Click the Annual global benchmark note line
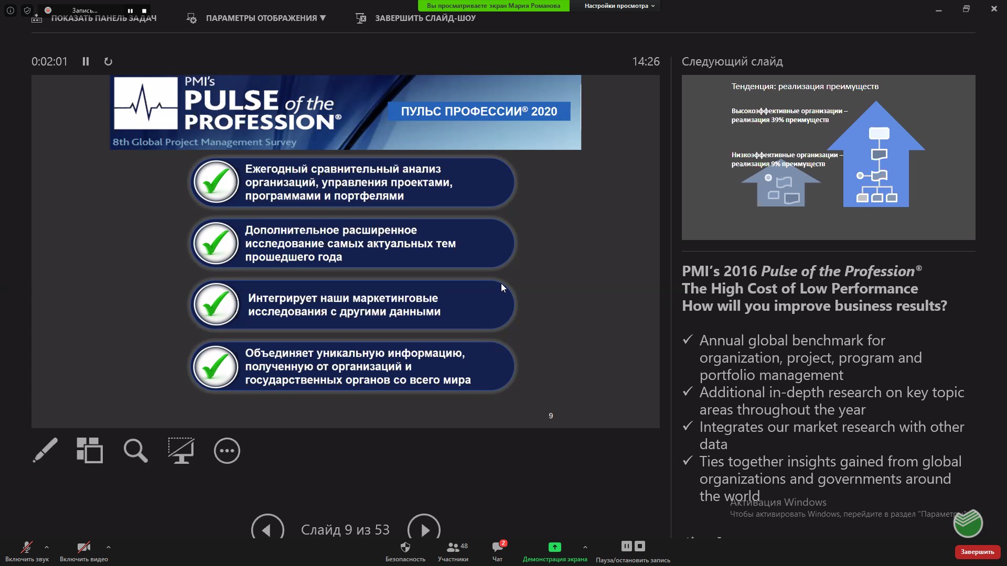This screenshot has width=1007, height=566. [x=810, y=357]
